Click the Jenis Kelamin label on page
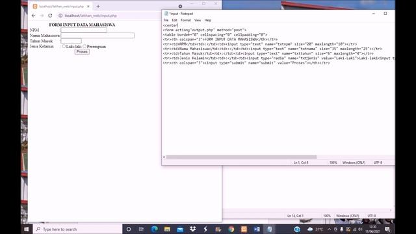 [x=42, y=46]
